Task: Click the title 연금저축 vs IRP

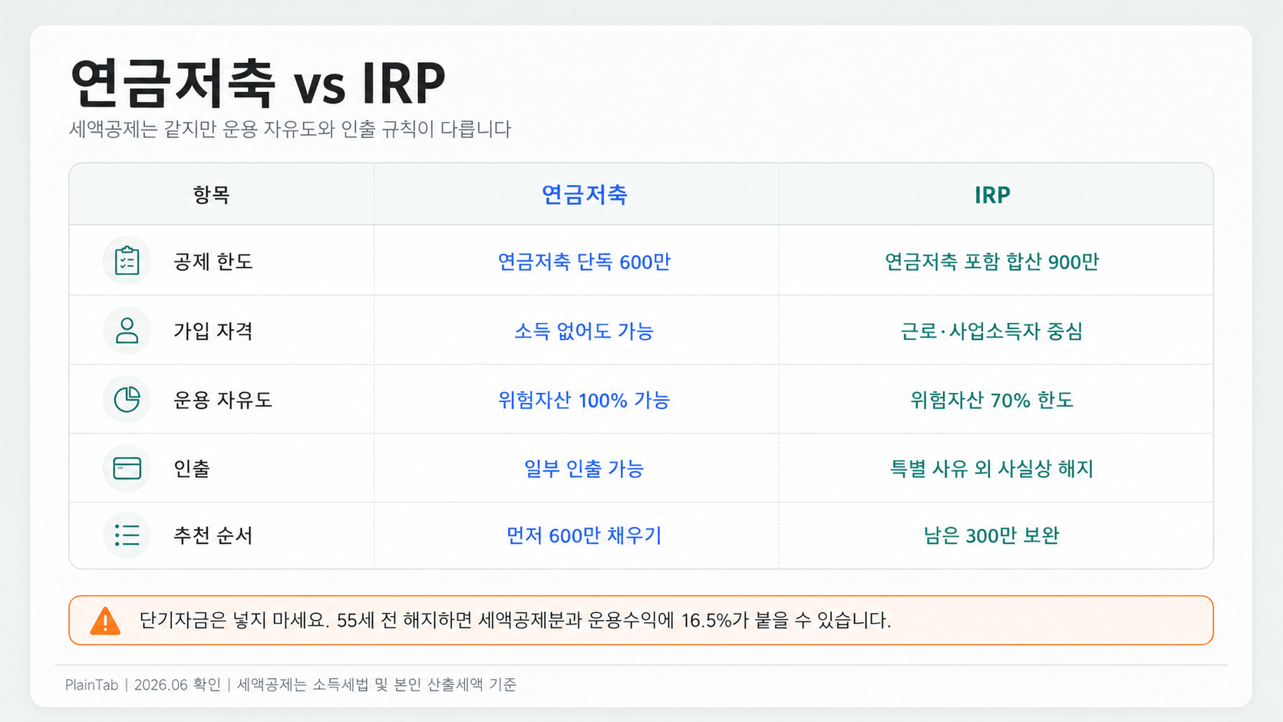Action: pyautogui.click(x=258, y=83)
